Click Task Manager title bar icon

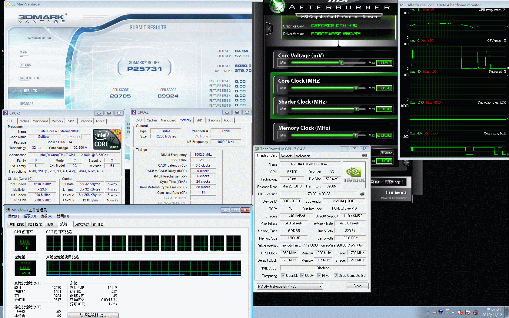[x=8, y=210]
